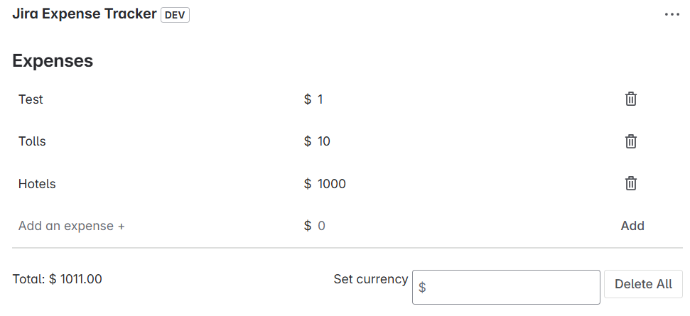Remove the Hotels expense via trash icon
This screenshot has height=316, width=690.
[x=630, y=184]
